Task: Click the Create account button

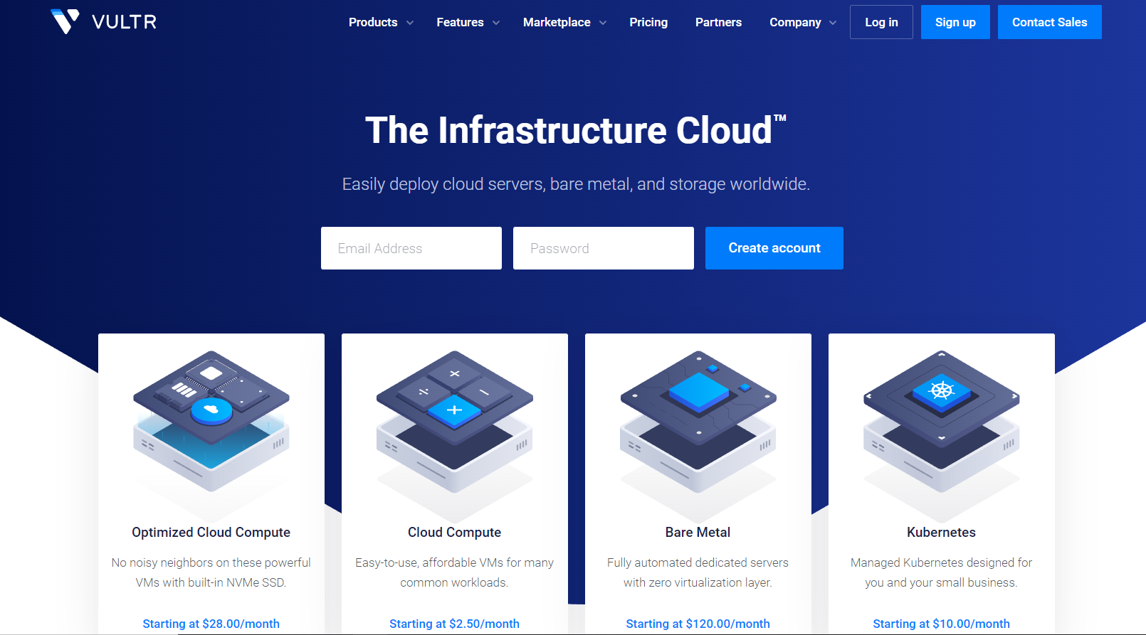Action: (774, 248)
